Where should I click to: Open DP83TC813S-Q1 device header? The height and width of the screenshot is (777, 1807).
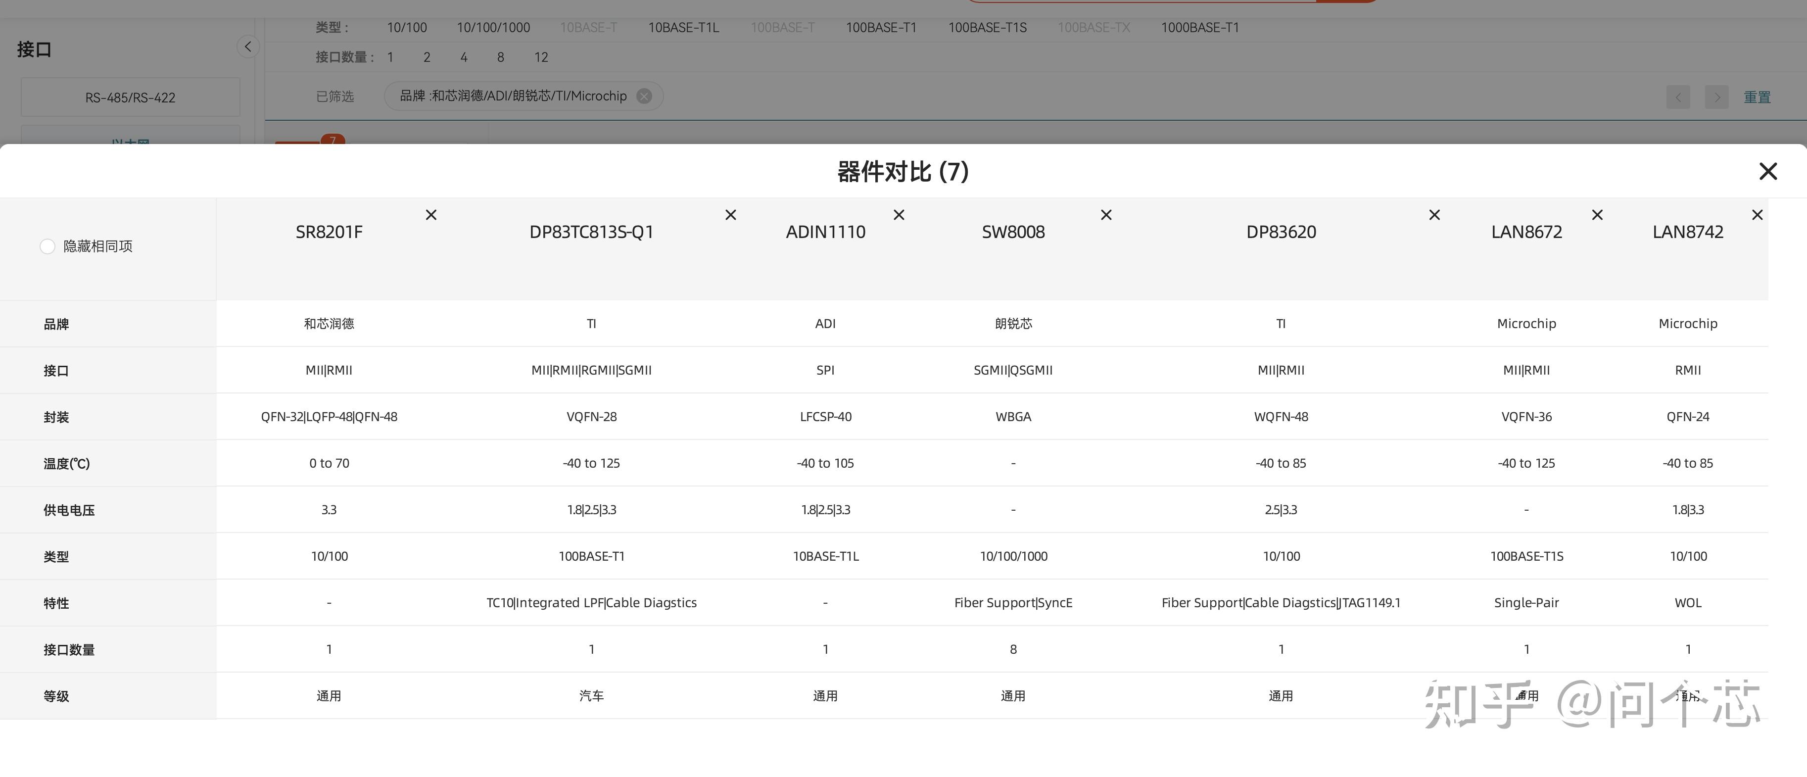point(591,232)
